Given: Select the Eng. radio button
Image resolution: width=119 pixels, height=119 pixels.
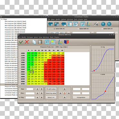Looking at the screenshot, I should 20,97.
